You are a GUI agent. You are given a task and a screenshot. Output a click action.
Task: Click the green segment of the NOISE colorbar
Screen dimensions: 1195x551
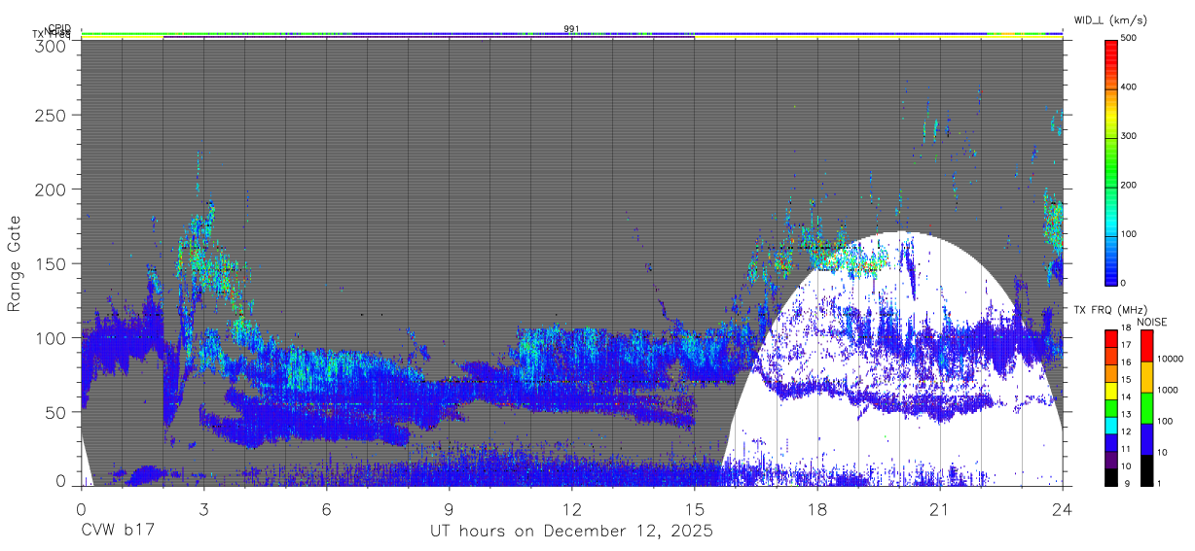[1145, 406]
